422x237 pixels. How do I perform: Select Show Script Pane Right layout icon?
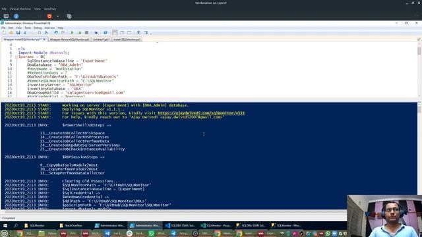(122, 32)
